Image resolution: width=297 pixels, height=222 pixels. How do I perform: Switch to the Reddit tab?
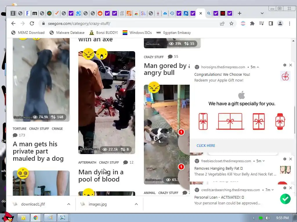click(x=100, y=13)
